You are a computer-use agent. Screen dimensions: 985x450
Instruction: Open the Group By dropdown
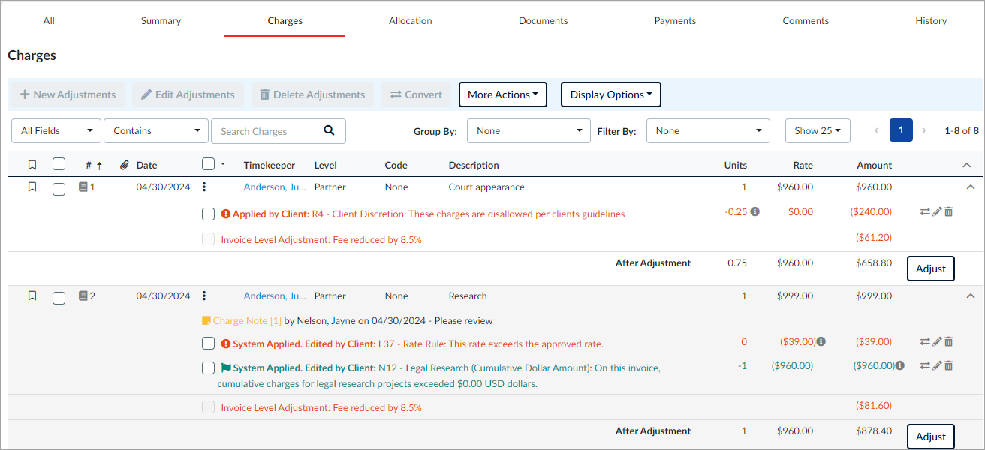529,130
